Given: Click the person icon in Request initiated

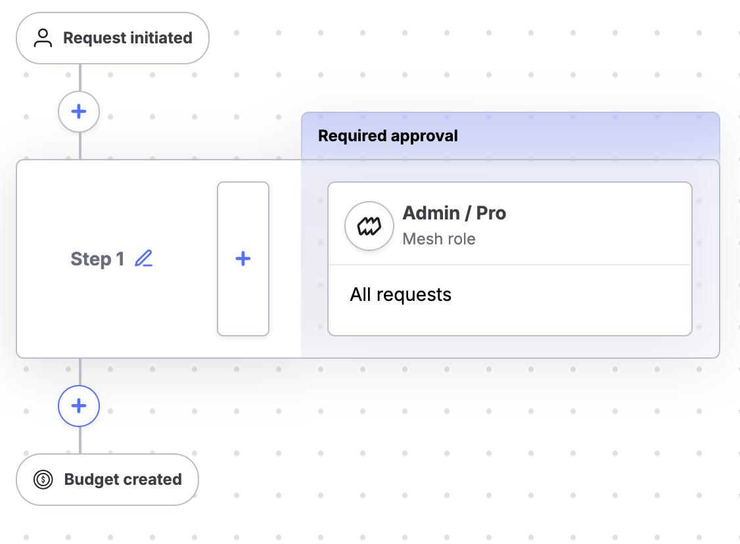Looking at the screenshot, I should [43, 38].
